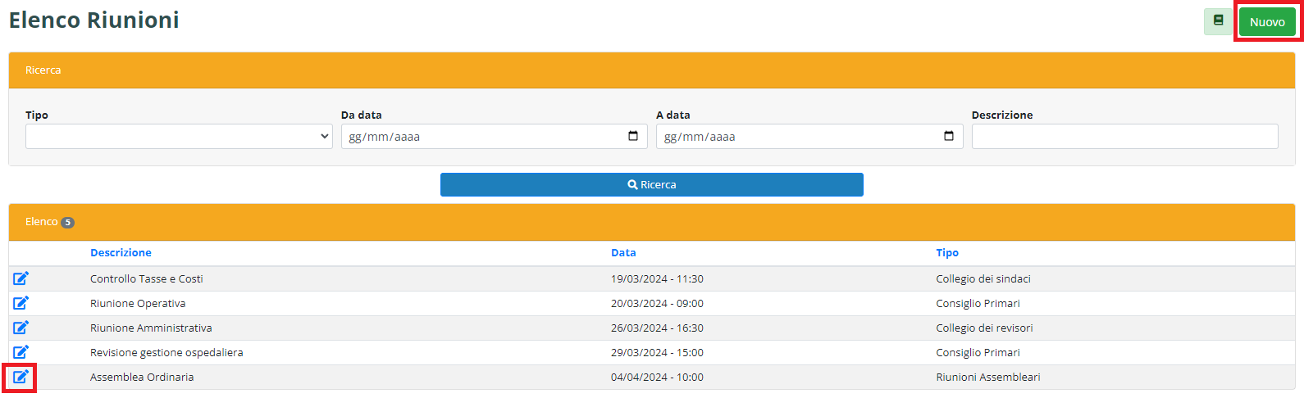Select the Riunione Operativa description cell
The width and height of the screenshot is (1304, 398).
pos(138,303)
